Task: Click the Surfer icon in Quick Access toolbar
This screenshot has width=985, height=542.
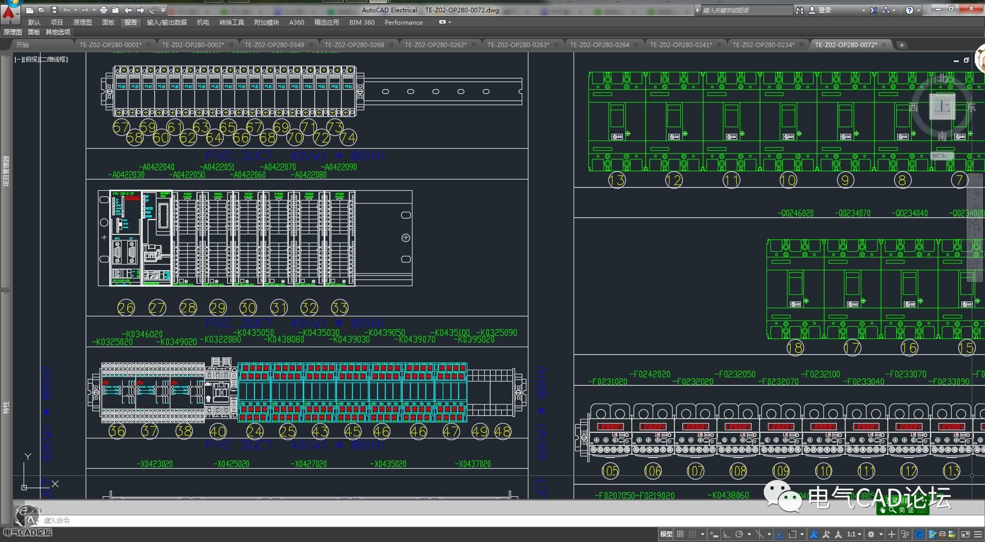Action: (153, 10)
